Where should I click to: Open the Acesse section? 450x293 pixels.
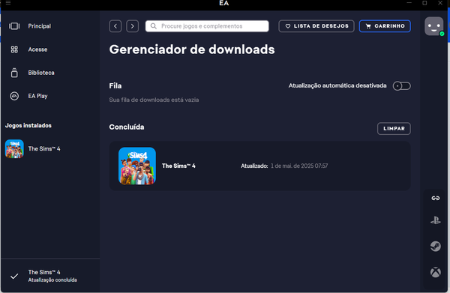point(37,49)
